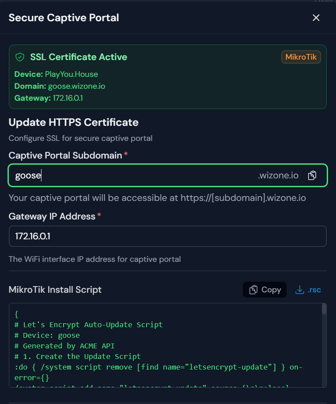This screenshot has width=336, height=404.
Task: Select the MikroTik Install Script text area
Action: (168, 349)
